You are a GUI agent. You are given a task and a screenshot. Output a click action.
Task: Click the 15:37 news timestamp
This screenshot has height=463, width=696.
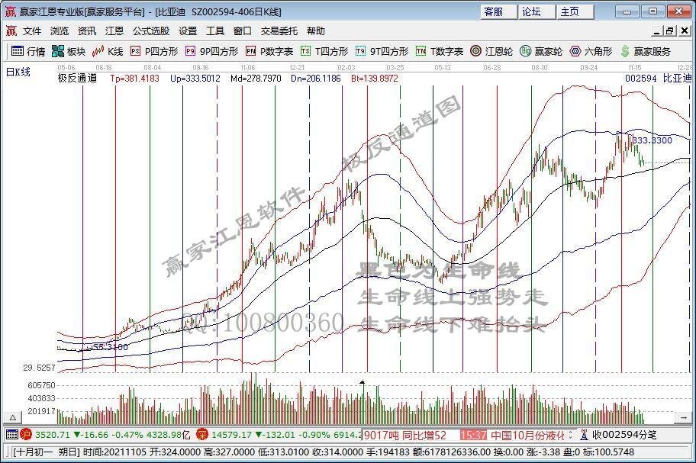pyautogui.click(x=473, y=435)
